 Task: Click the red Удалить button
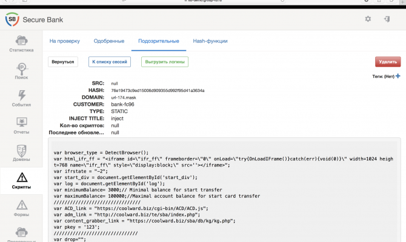388,62
